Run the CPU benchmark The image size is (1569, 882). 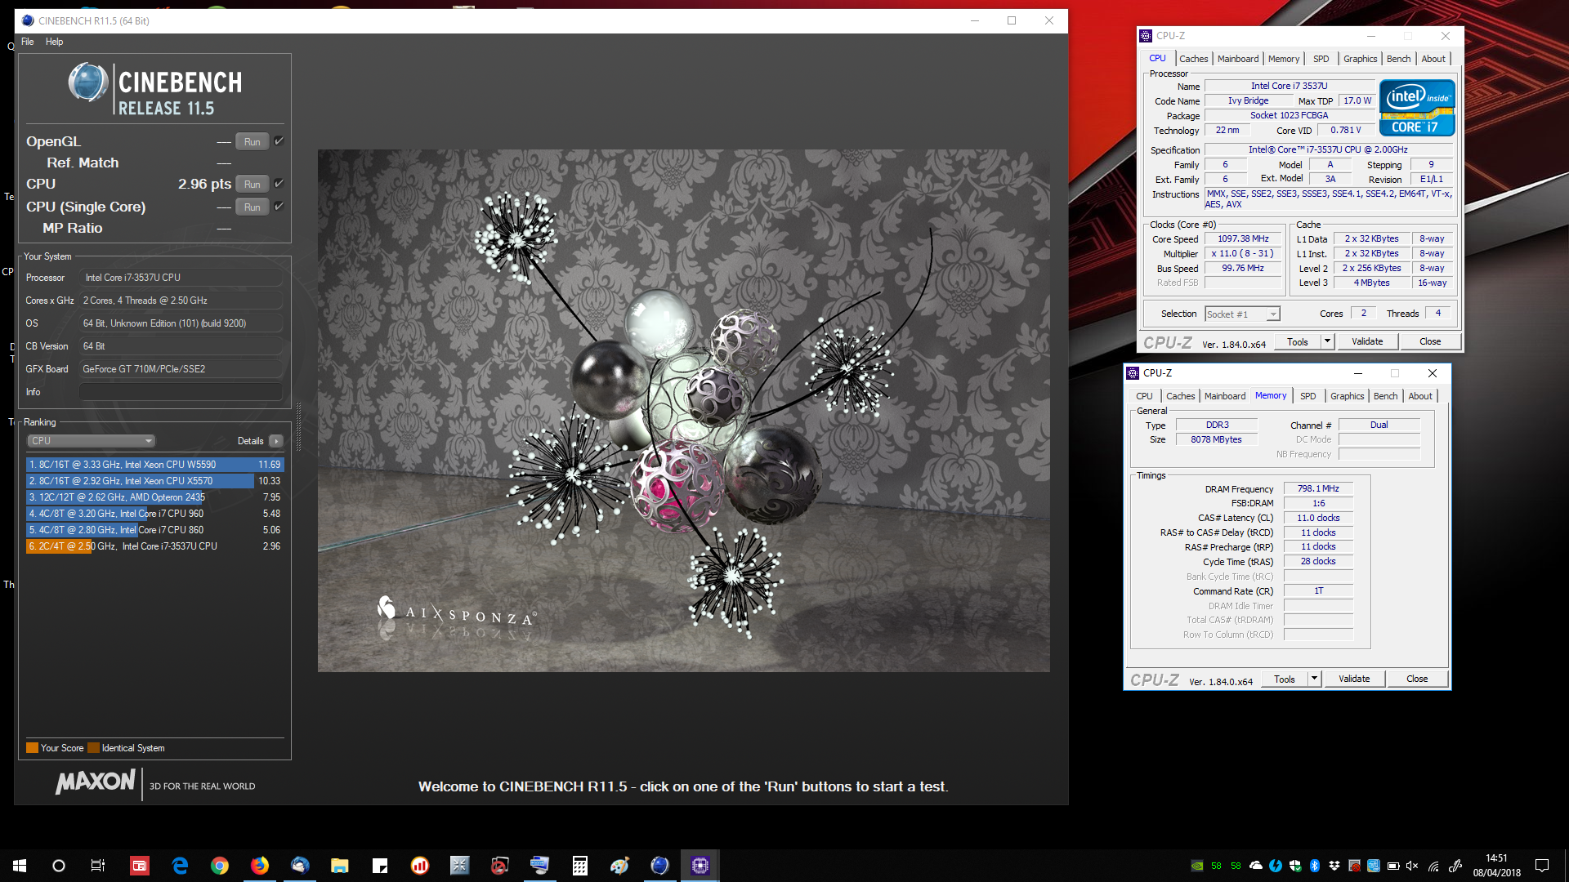click(x=252, y=185)
